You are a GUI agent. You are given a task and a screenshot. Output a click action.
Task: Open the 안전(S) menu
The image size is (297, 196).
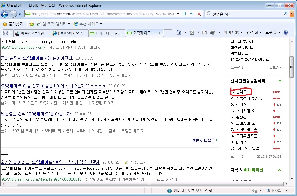(254, 32)
